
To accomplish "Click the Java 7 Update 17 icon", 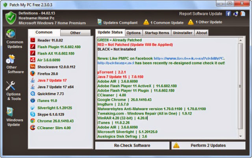I will pyautogui.click(x=33, y=80).
